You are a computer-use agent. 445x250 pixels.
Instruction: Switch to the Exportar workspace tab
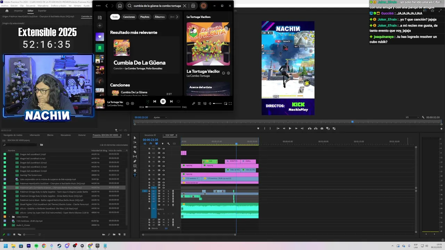coord(42,11)
